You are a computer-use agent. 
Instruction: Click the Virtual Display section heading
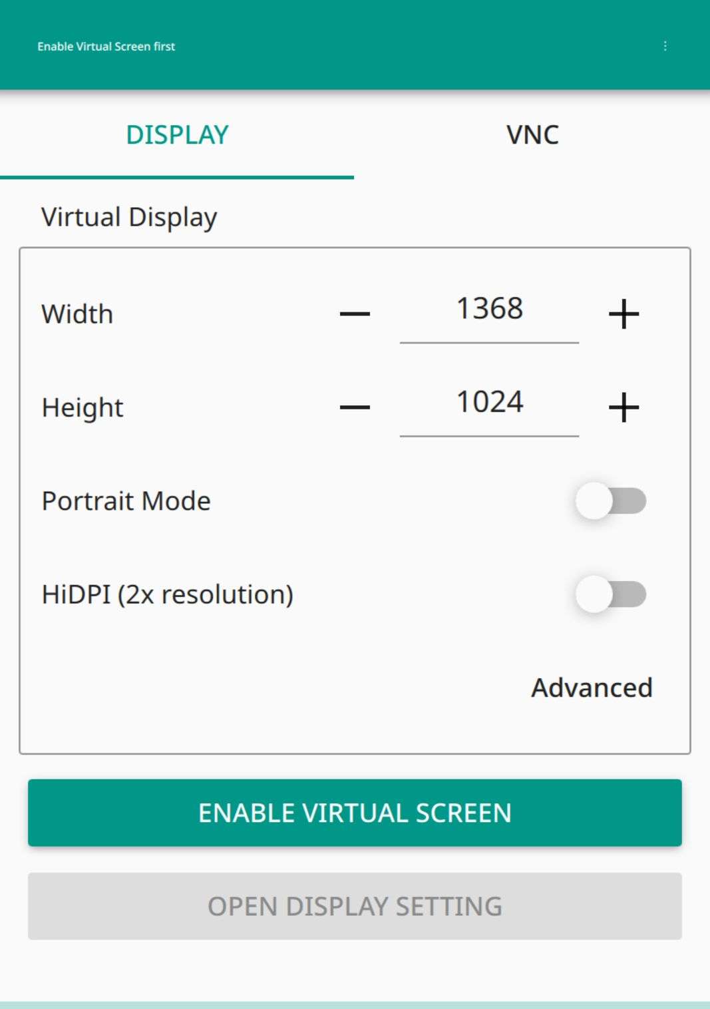click(129, 218)
